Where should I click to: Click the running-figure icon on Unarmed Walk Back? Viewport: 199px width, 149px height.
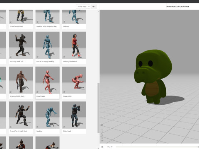11,92
